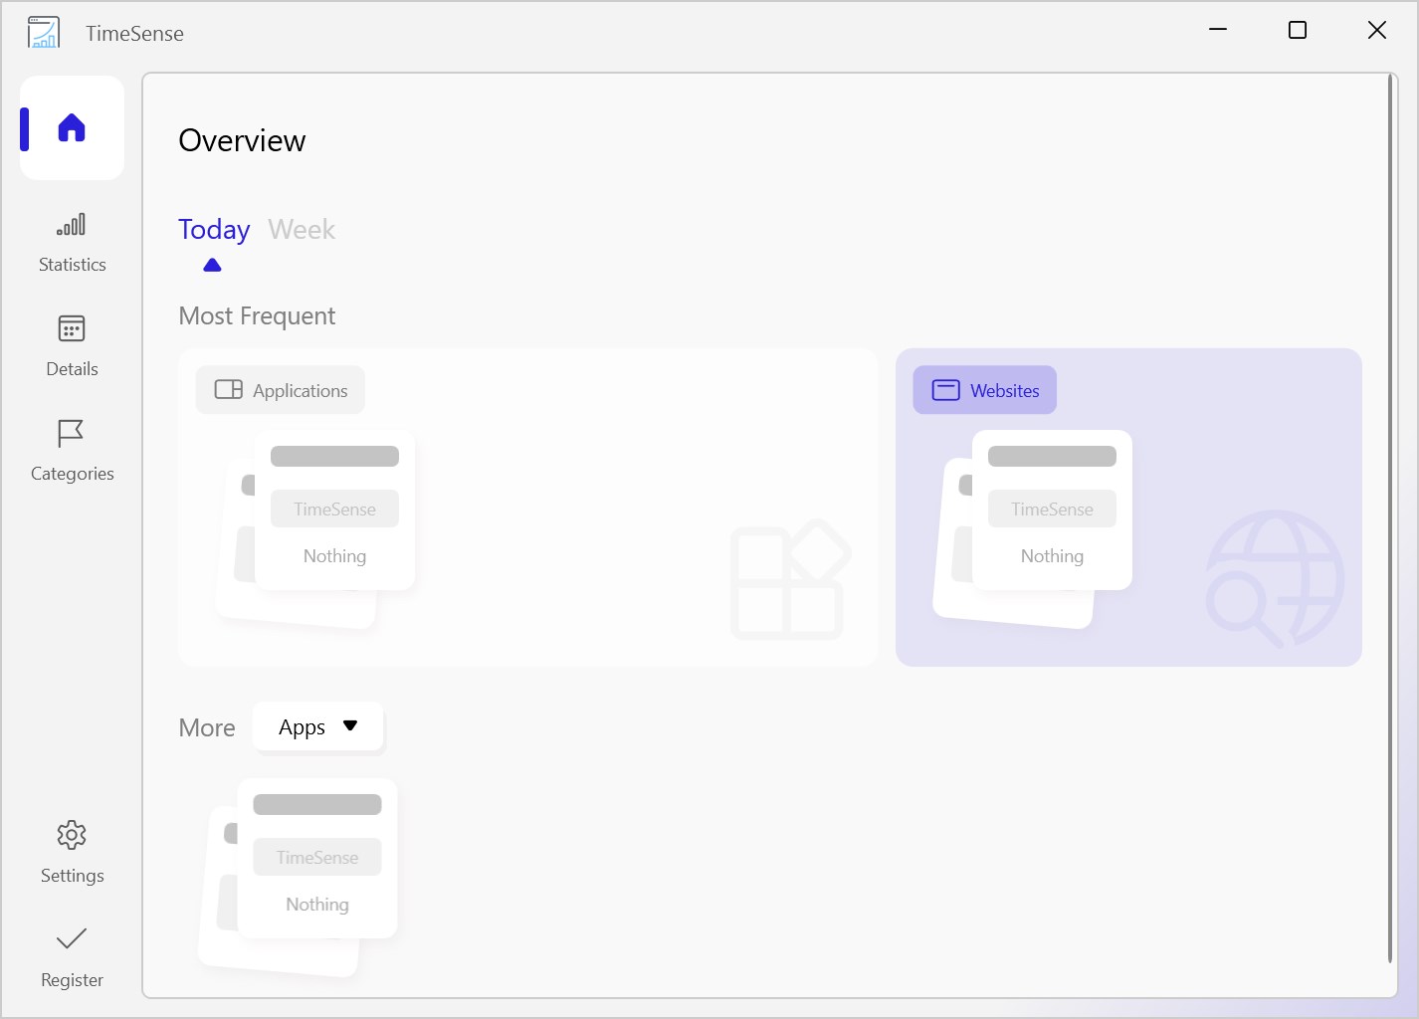Click the placeholder card under Websites
This screenshot has height=1019, width=1419.
pos(1052,510)
